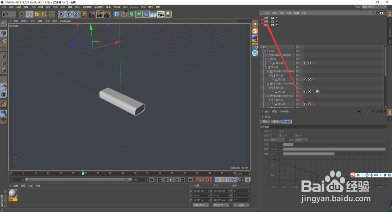Open the Subdivision Surface generator icon
Viewport: 392px width, 212px height.
tap(131, 14)
